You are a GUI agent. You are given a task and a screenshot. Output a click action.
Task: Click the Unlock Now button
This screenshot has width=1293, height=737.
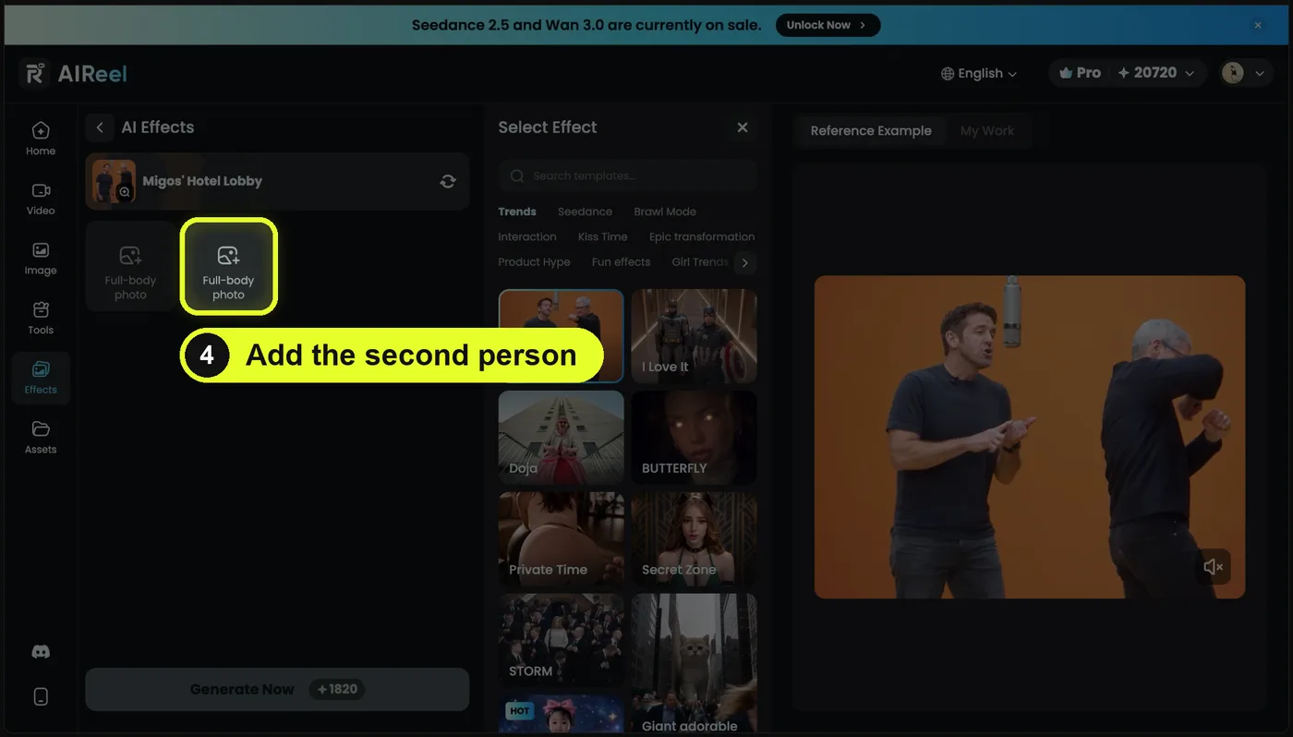click(828, 25)
